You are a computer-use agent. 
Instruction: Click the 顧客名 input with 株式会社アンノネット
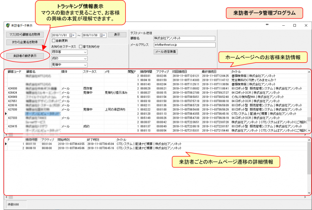184,38
